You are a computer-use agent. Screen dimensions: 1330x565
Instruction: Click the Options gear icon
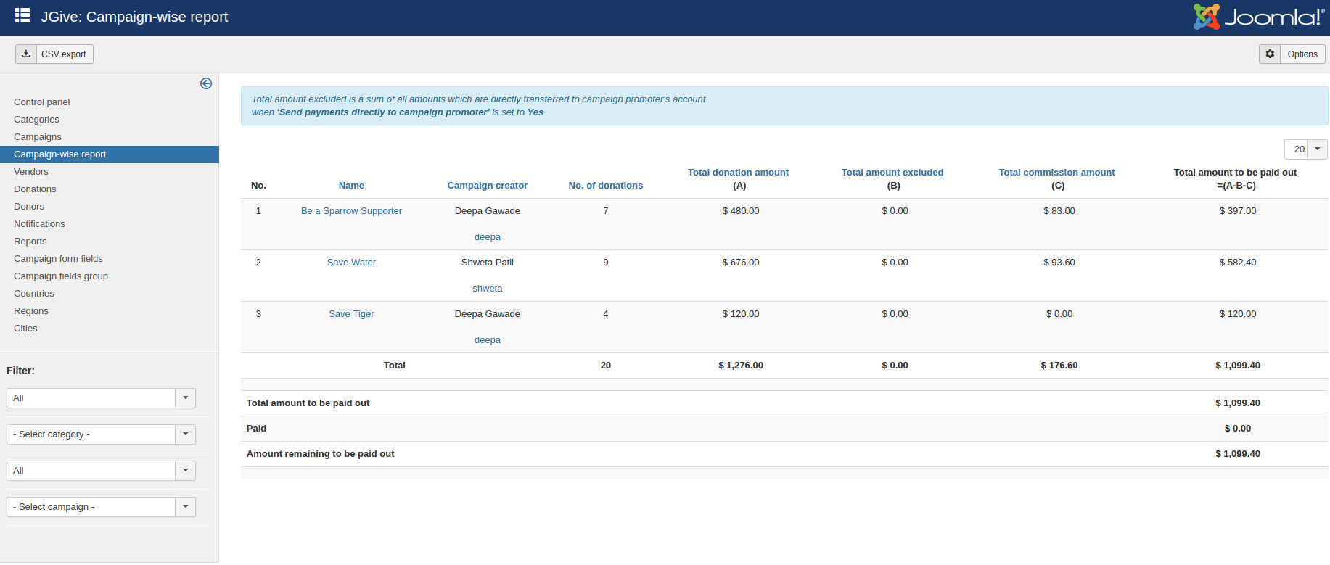click(x=1270, y=54)
